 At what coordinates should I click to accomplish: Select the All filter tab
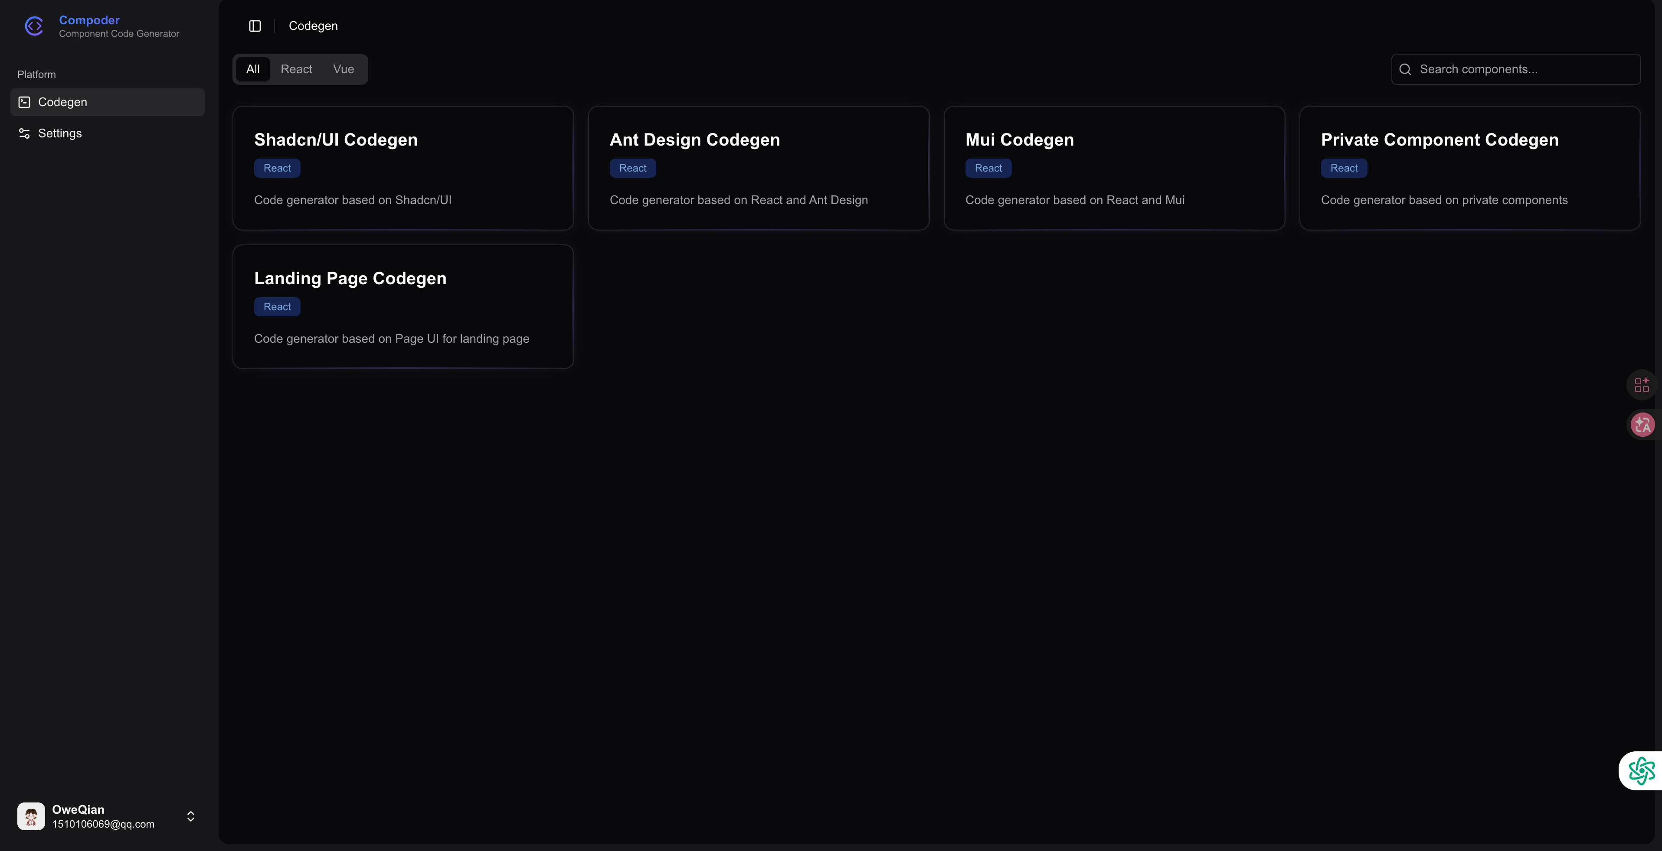point(253,69)
